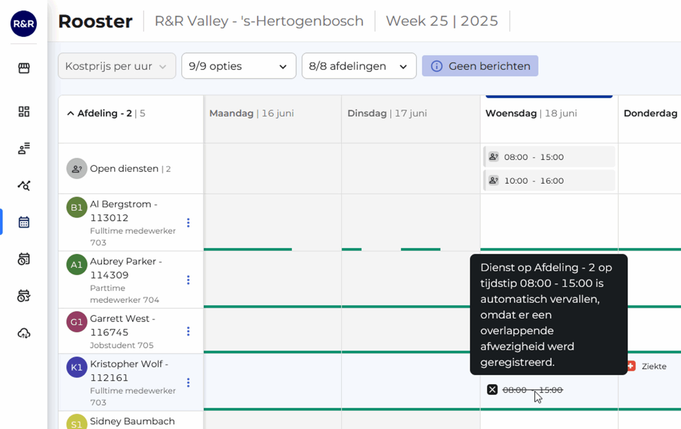Open the calendar clock checkmark icon

tap(24, 296)
